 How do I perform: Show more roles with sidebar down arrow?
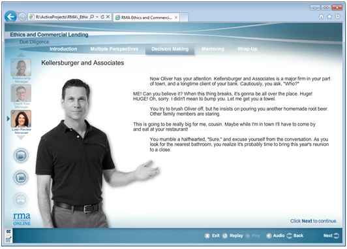pyautogui.click(x=21, y=138)
